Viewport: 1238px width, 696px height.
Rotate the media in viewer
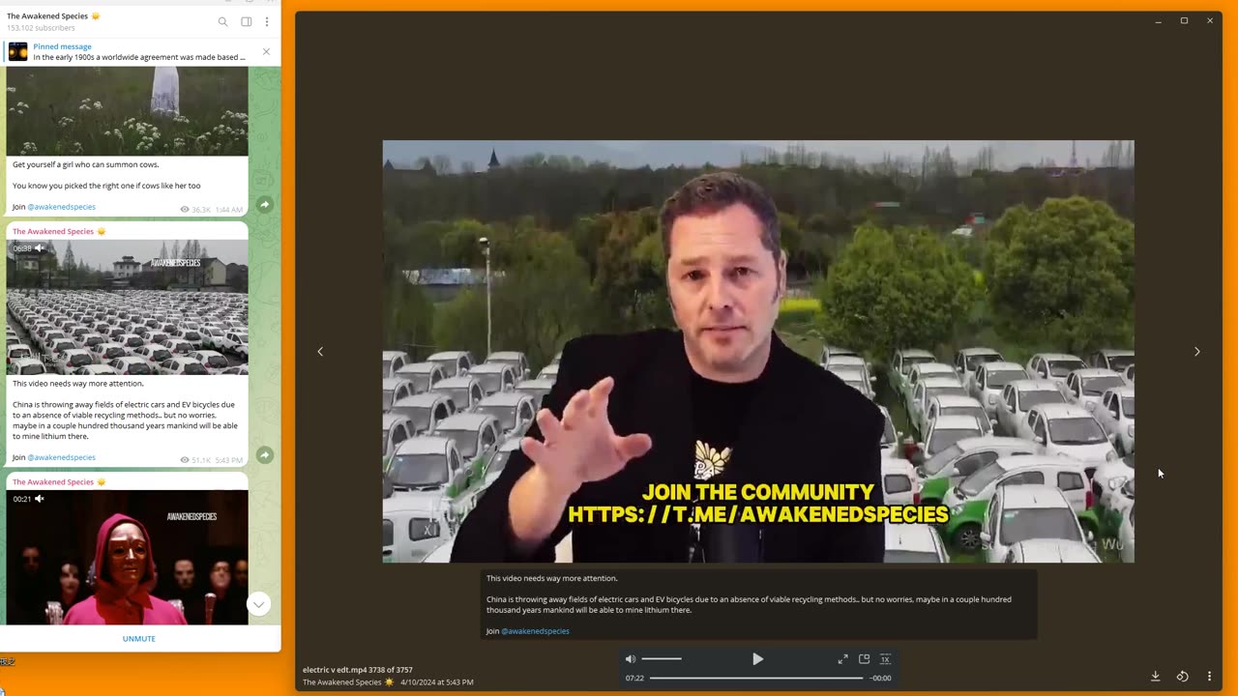pyautogui.click(x=1182, y=677)
